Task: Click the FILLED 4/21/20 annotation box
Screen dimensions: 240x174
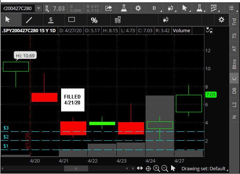Action: 73,100
